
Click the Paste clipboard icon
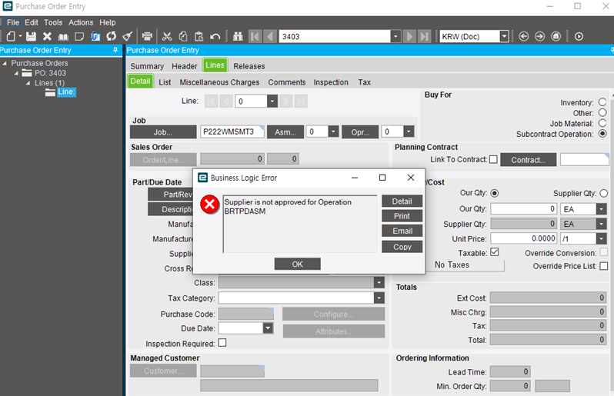click(199, 36)
